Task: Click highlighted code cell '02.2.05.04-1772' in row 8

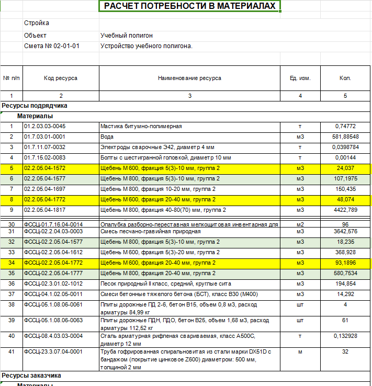Action: [x=61, y=200]
